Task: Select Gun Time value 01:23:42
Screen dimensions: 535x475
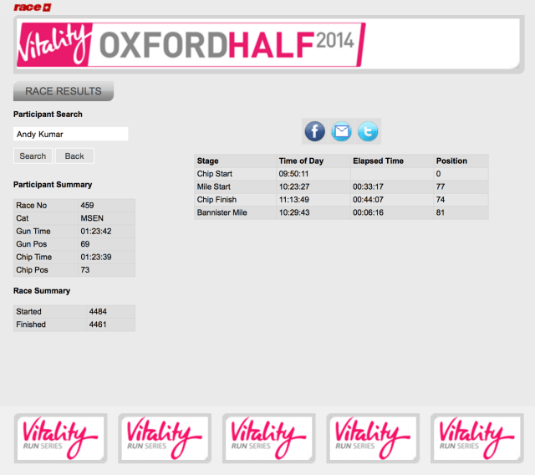Action: (96, 232)
